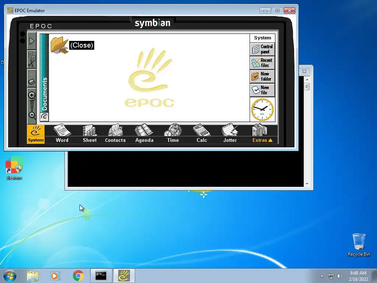Open File Explorer from taskbar
The image size is (377, 283).
(33, 276)
